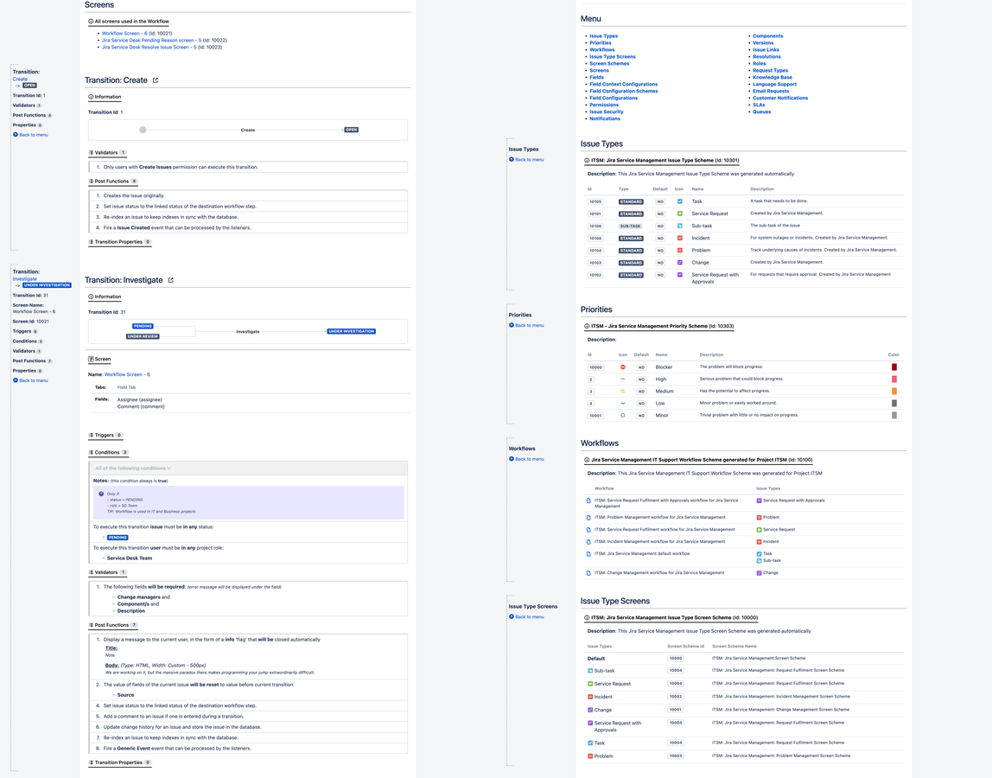Open Field Configuration Schemes in Menu list

[x=624, y=91]
